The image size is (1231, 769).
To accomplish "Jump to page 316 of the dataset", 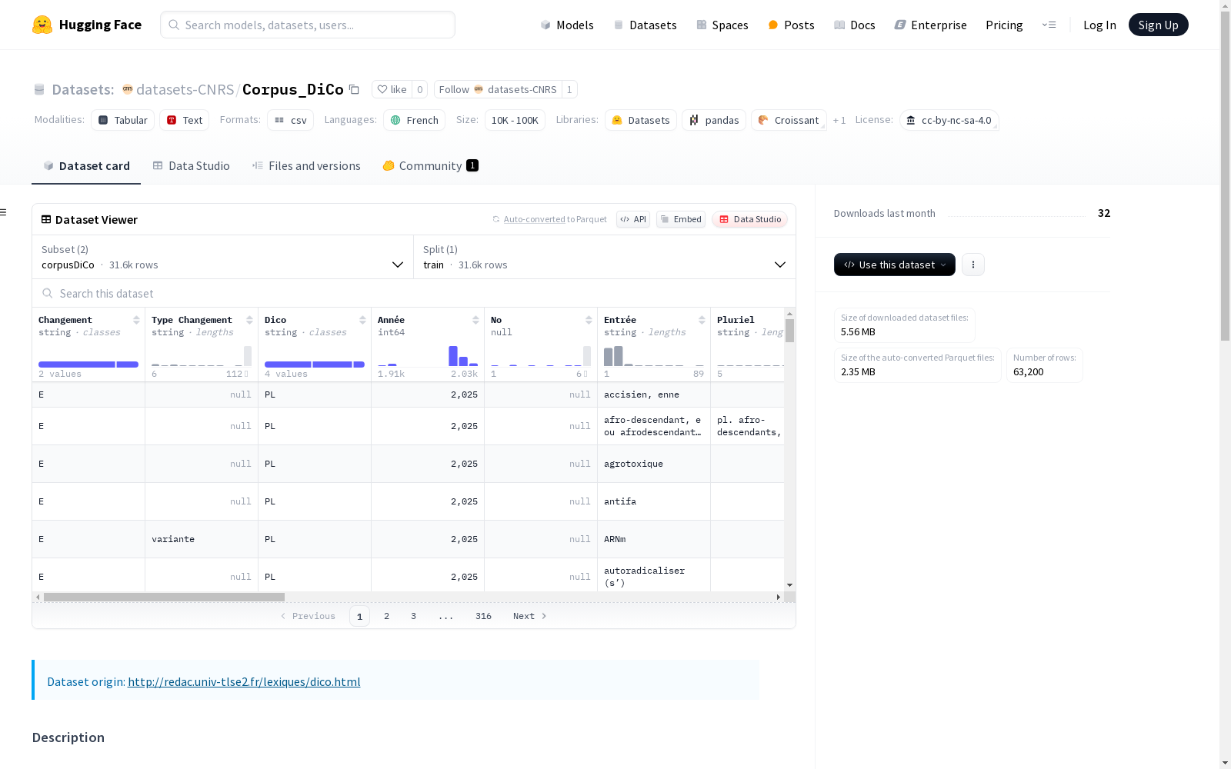I will (483, 616).
